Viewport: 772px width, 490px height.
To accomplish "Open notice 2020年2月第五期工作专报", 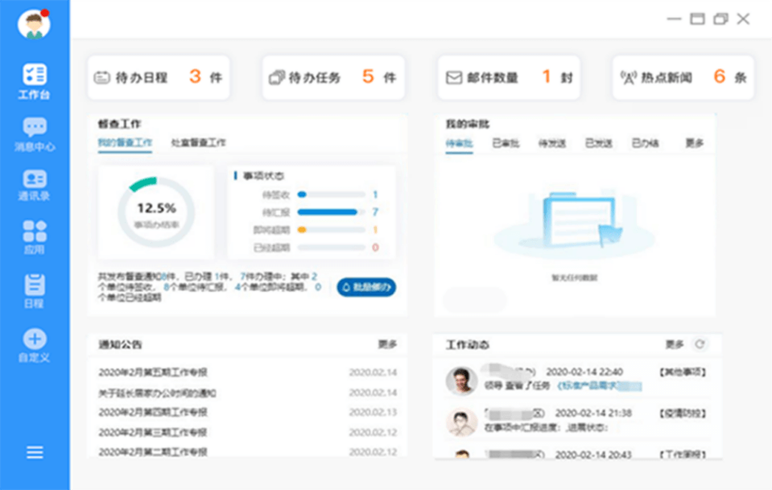I will pyautogui.click(x=153, y=373).
